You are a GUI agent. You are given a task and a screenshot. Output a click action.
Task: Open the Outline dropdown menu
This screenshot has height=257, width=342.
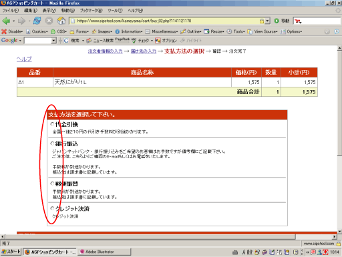point(191,31)
